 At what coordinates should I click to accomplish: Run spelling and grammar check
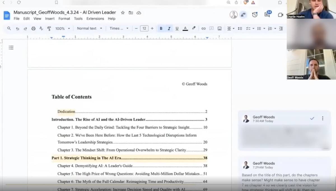(41, 28)
